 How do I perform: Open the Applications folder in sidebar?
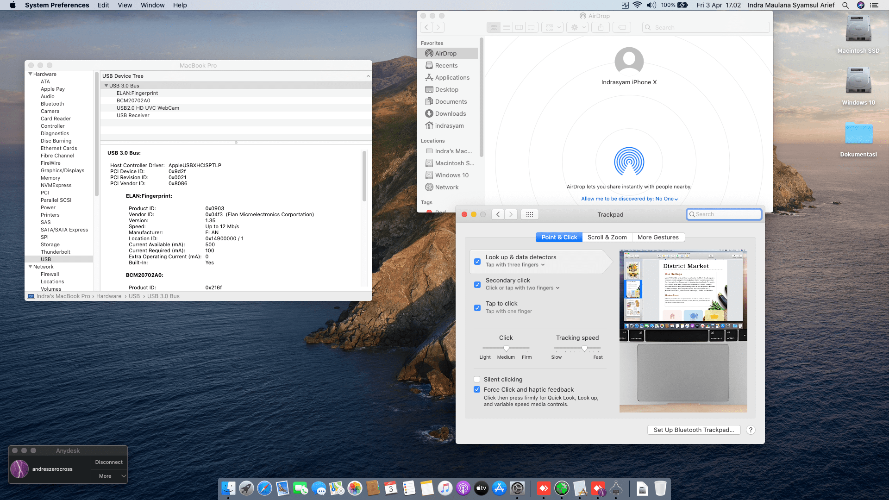452,77
